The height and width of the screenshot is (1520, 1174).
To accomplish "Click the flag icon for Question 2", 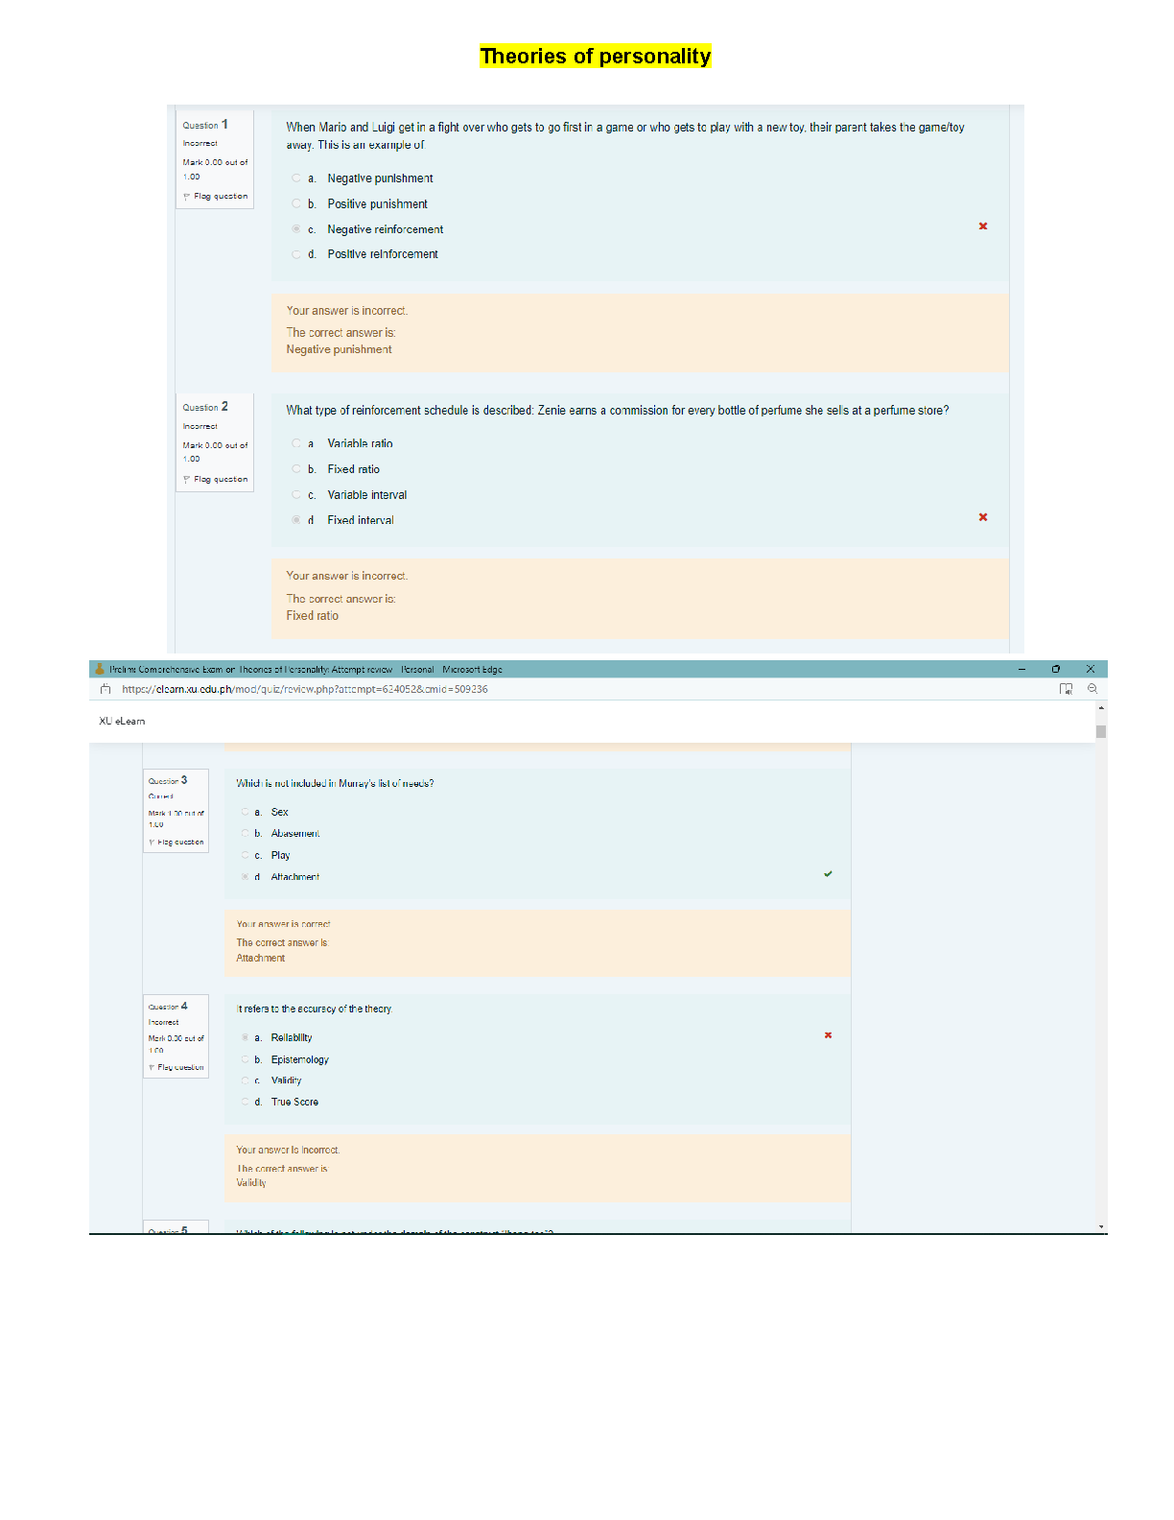I will [186, 480].
